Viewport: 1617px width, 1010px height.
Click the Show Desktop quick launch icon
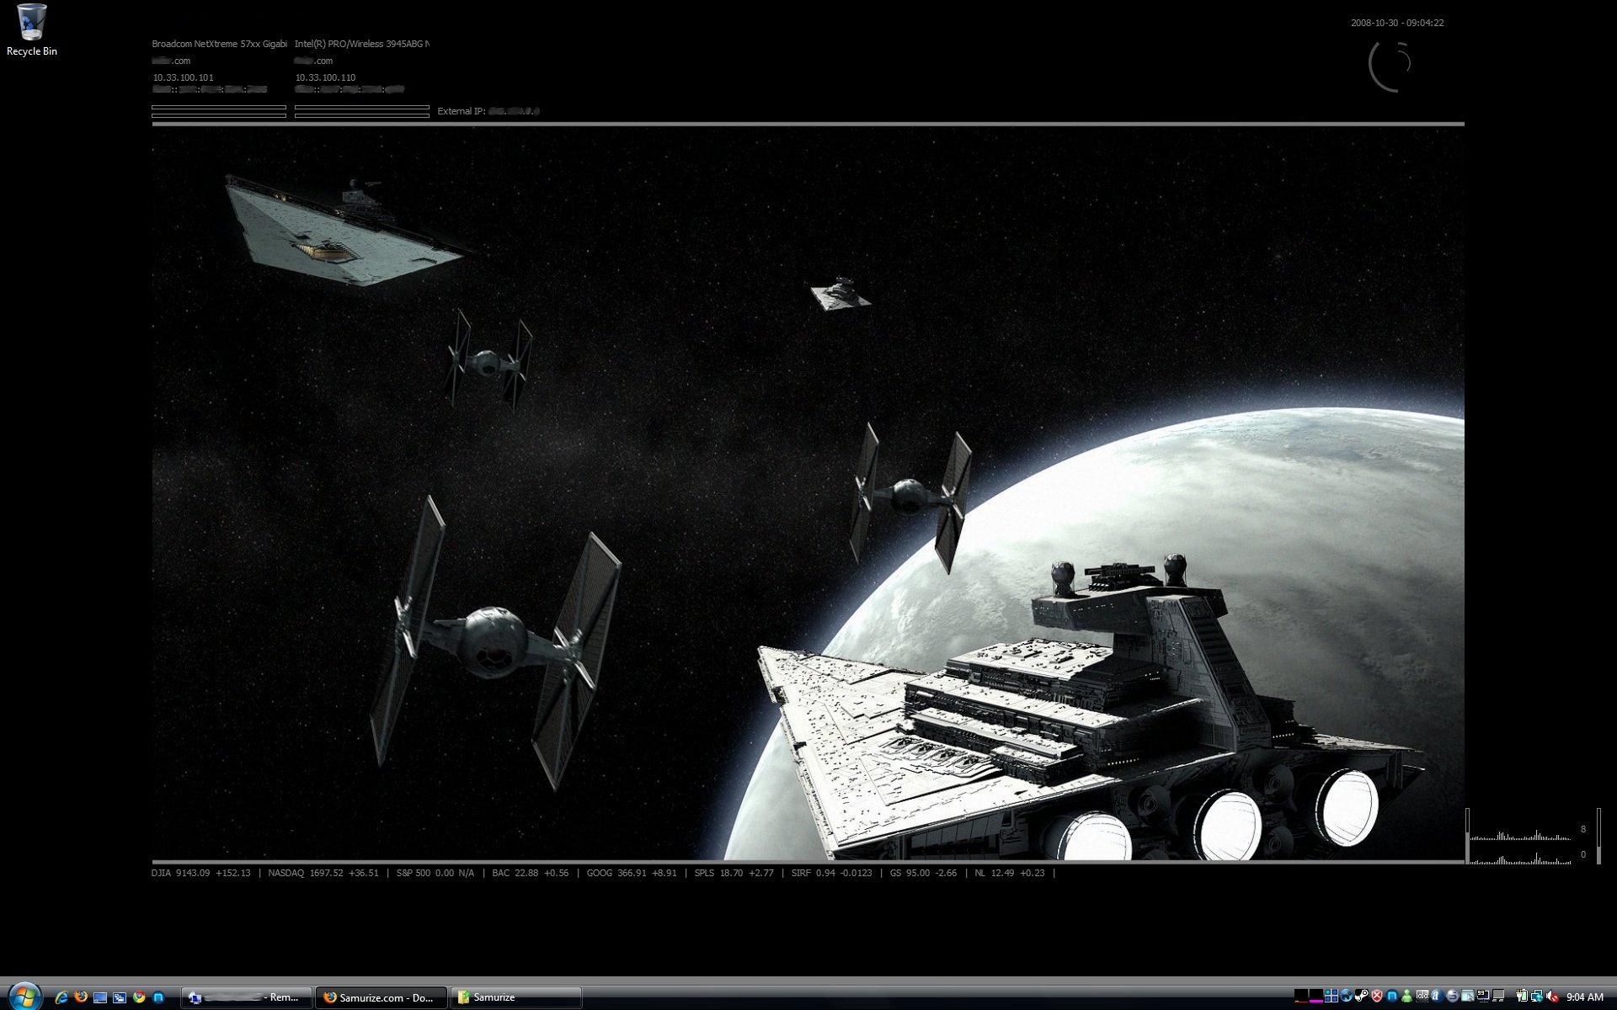coord(100,997)
